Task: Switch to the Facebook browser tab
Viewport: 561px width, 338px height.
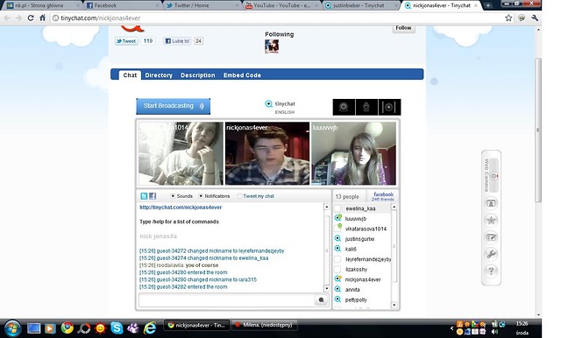Action: (x=122, y=5)
